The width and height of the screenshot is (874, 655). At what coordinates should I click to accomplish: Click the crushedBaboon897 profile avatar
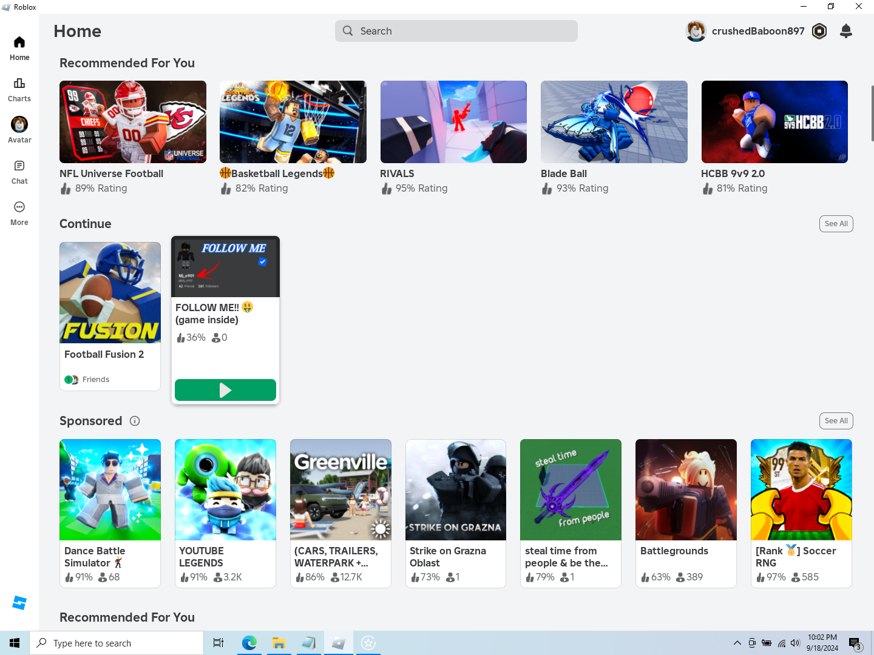[x=696, y=31]
